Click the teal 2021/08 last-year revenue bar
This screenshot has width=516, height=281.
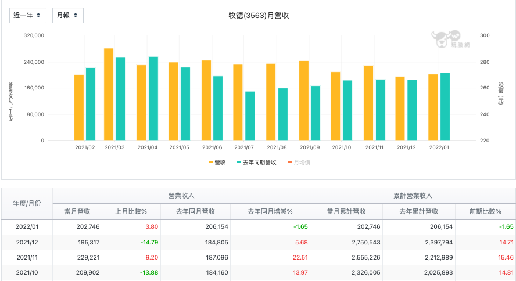point(283,114)
